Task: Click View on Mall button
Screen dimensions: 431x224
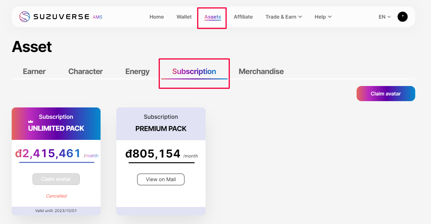Action: 161,180
